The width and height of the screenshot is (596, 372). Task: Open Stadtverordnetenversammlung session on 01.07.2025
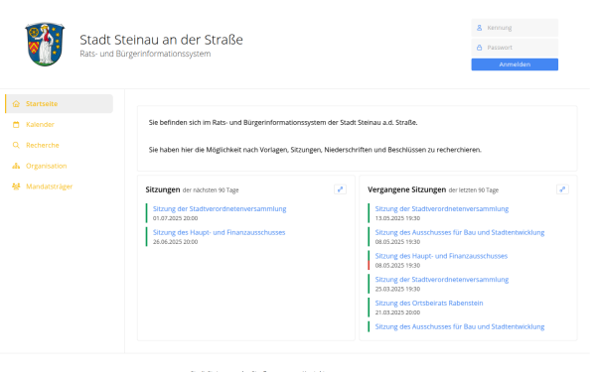[220, 208]
